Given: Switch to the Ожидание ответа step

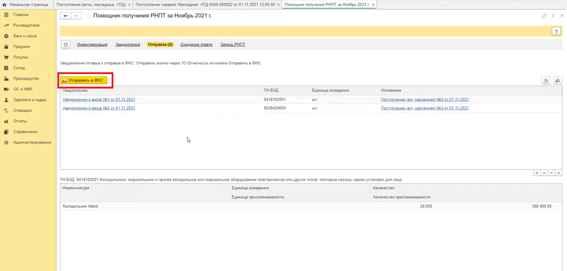Looking at the screenshot, I should (197, 45).
